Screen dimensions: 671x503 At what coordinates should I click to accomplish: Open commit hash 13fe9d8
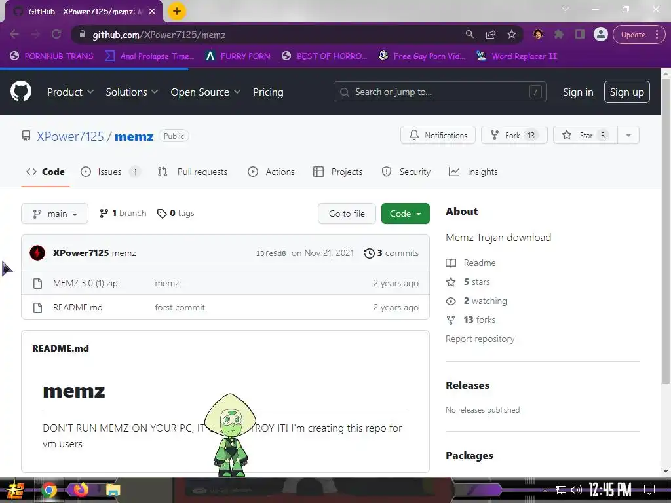[271, 253]
